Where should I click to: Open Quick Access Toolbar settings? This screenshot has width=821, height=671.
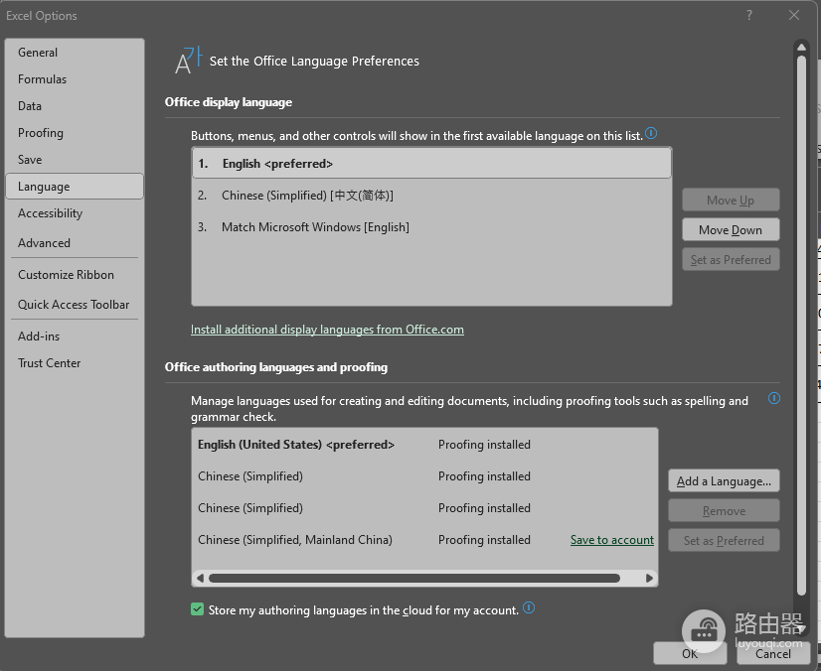coord(74,305)
